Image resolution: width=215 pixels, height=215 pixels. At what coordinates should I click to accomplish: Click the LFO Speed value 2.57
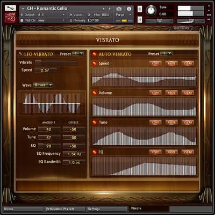tap(46, 70)
